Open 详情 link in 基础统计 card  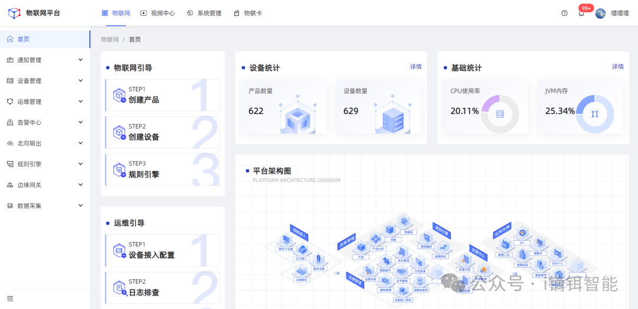[617, 67]
